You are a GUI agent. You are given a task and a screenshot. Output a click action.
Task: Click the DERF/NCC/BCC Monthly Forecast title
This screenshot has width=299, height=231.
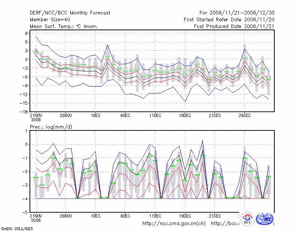pos(70,13)
